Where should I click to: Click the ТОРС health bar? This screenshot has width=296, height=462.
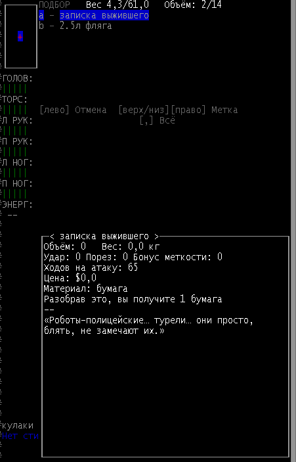(14, 110)
